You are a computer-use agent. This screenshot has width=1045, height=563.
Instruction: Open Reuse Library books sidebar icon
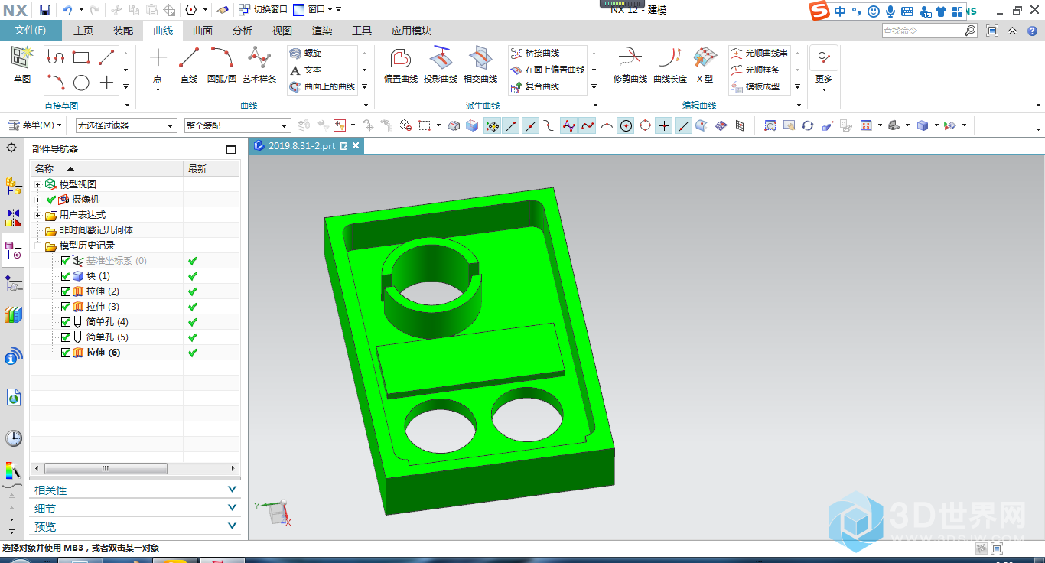(x=13, y=314)
